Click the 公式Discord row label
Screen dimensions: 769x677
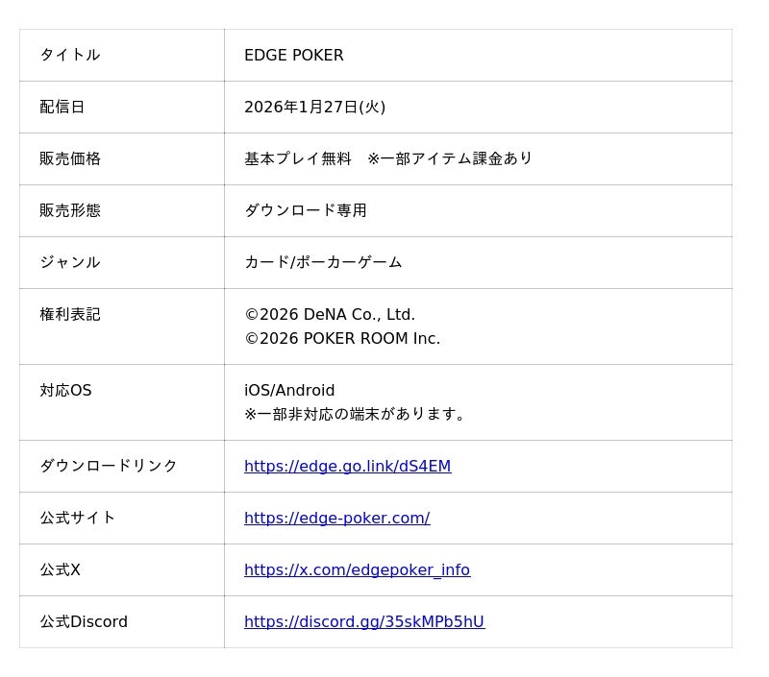point(84,621)
